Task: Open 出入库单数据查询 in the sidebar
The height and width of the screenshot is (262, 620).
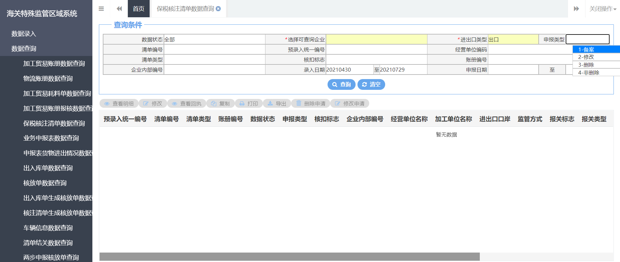Action: point(48,168)
